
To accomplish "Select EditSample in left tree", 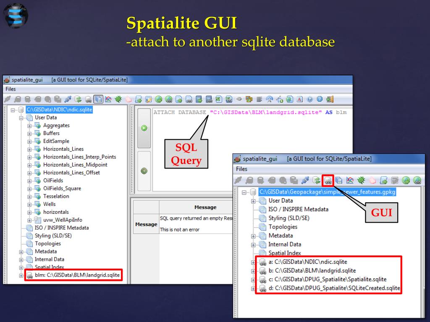I will 56,141.
